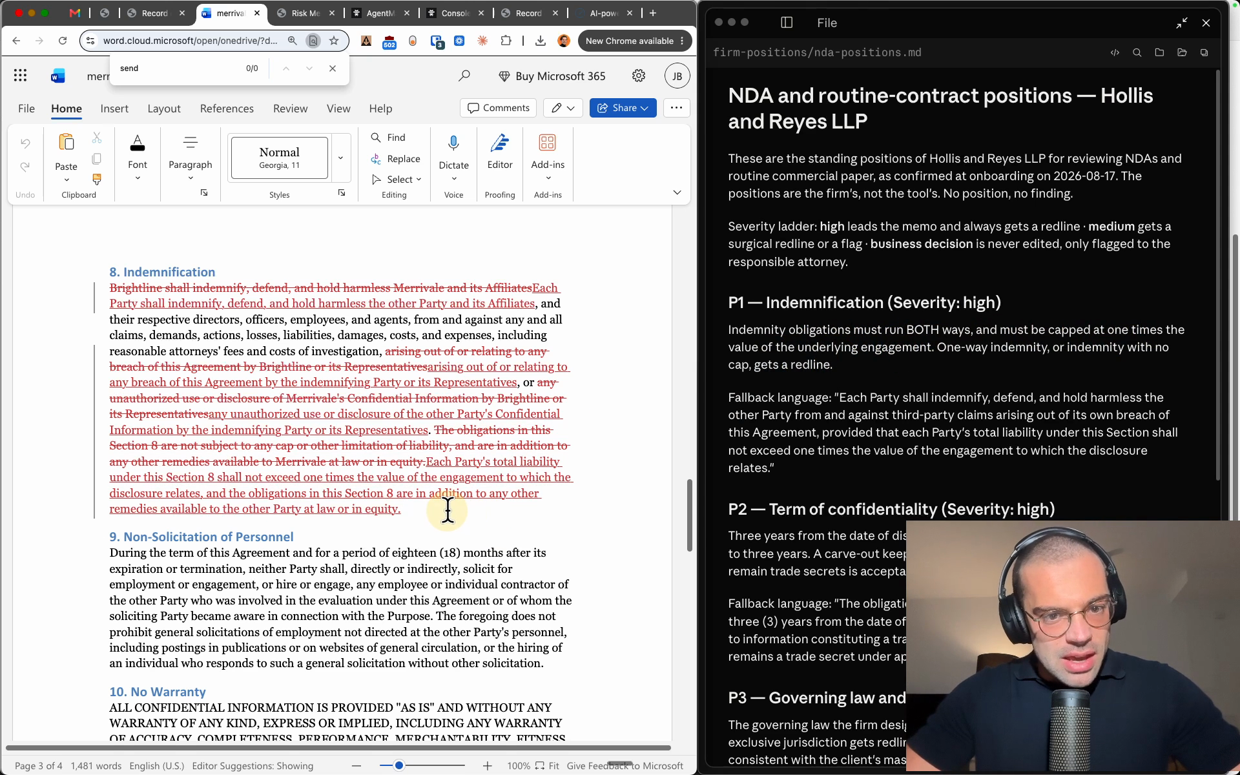Click the Comments button
This screenshot has width=1240, height=775.
click(498, 108)
